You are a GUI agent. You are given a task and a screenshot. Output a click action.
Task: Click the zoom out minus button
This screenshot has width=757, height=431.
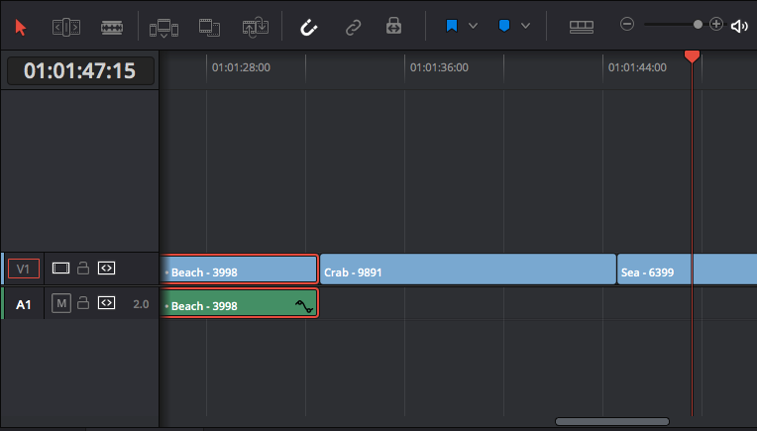coord(627,24)
